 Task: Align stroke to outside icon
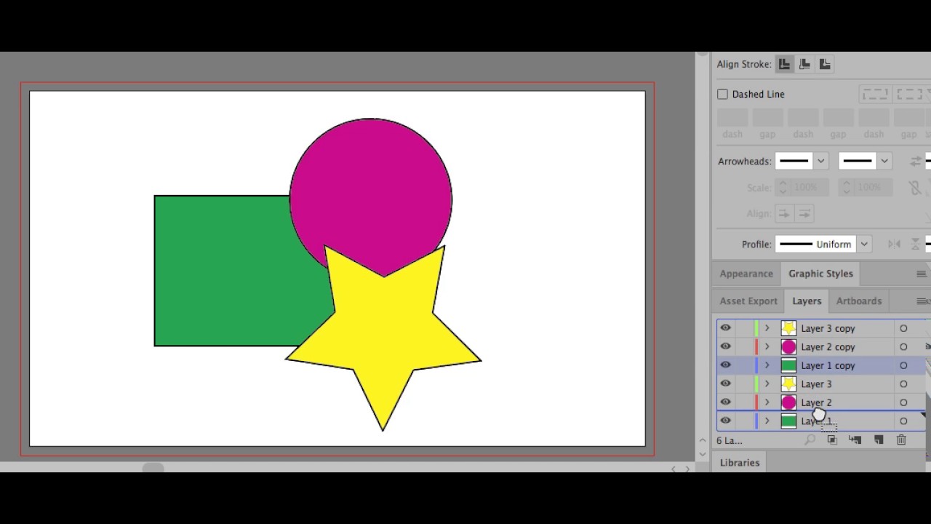coord(825,64)
